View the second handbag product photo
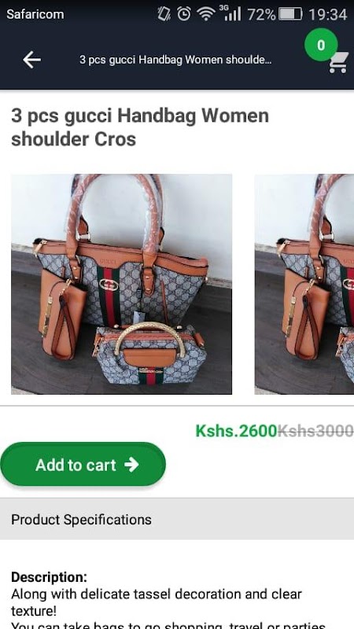 (x=304, y=284)
